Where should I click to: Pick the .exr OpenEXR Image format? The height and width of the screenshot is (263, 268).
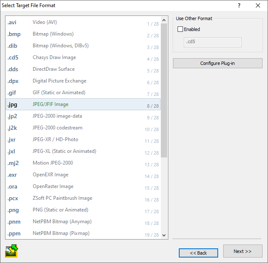(x=83, y=175)
